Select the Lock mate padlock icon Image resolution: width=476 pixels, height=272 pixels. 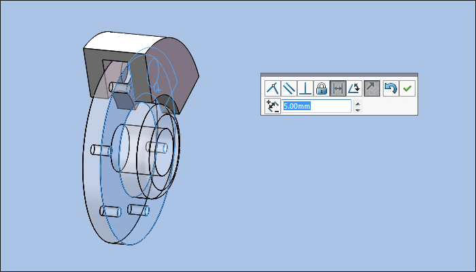(322, 88)
